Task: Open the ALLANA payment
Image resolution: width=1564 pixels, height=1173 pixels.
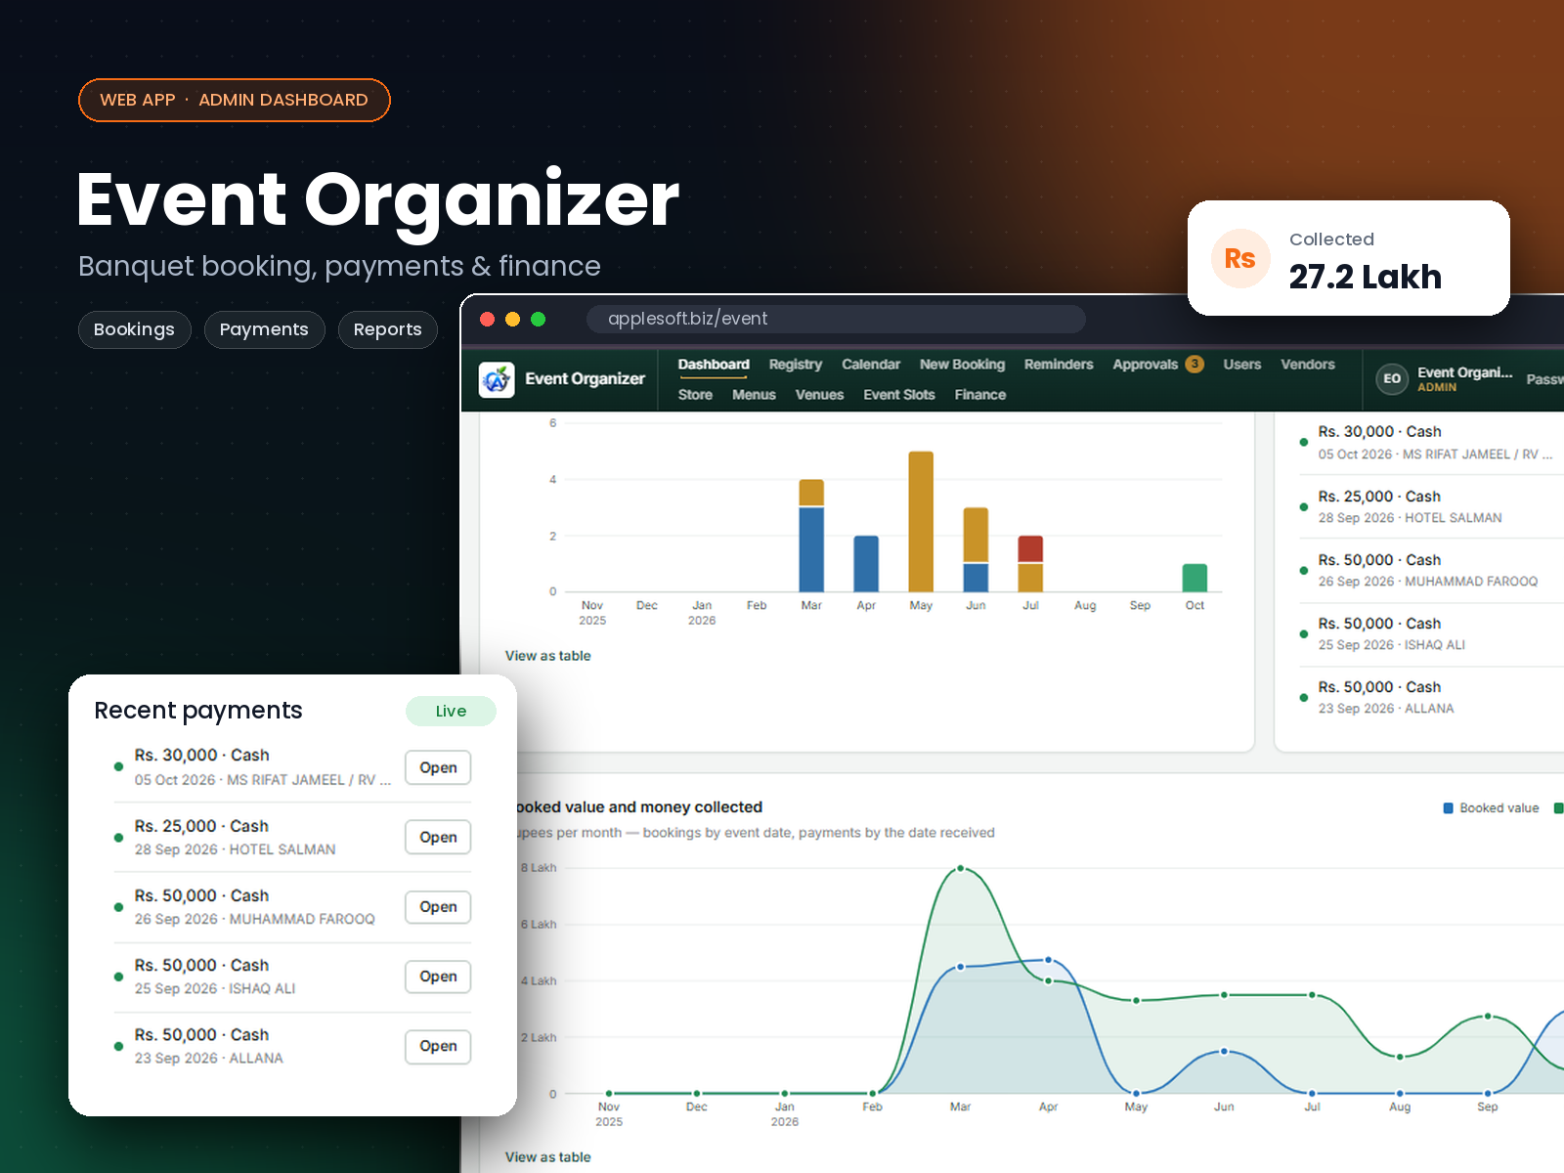Action: pos(438,1046)
